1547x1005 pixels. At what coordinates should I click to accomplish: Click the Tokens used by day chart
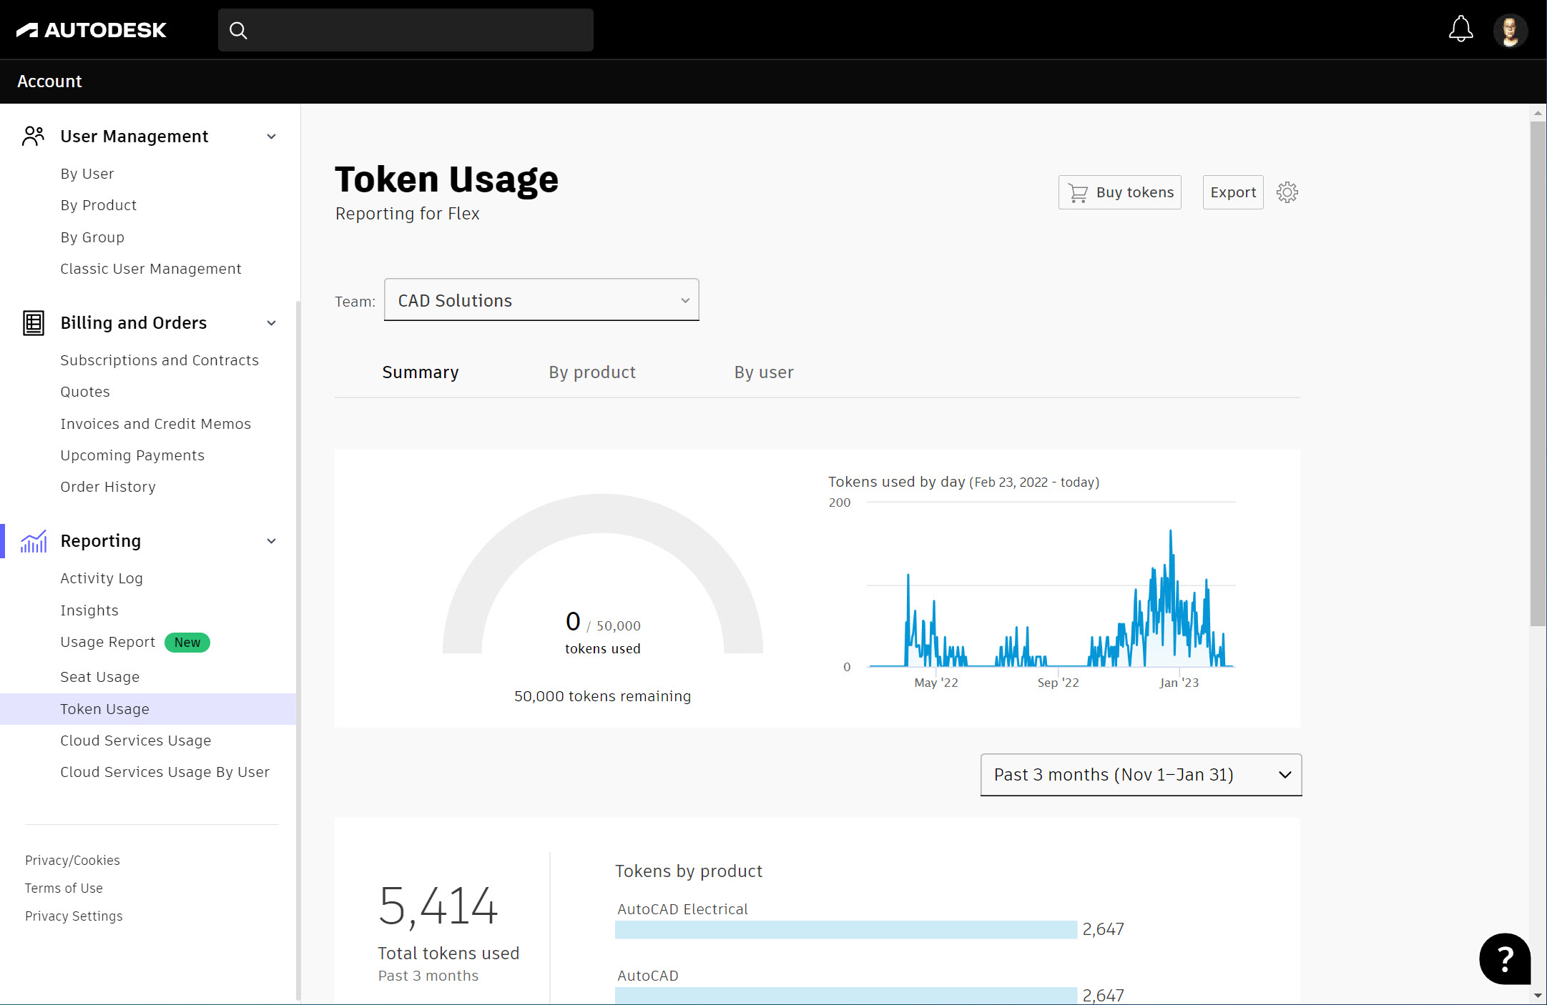[1051, 586]
